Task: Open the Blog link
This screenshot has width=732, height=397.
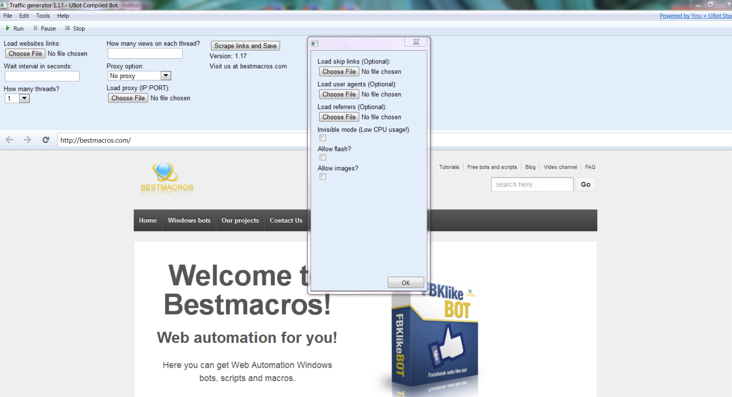Action: (530, 167)
